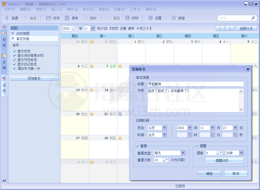Open the year 2022 dropdown in dialog
The width and height of the screenshot is (260, 190).
(190, 128)
